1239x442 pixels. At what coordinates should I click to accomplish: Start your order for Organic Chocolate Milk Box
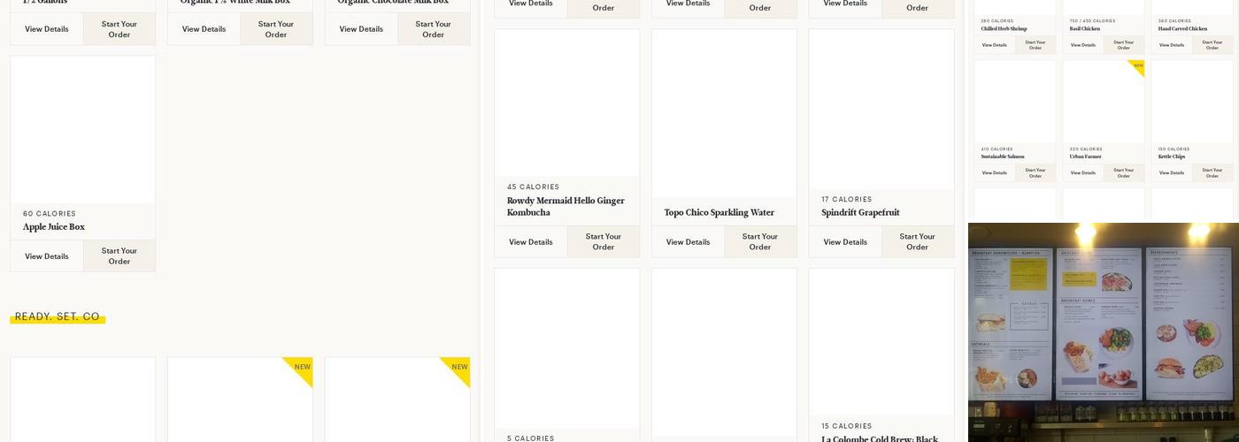[434, 29]
